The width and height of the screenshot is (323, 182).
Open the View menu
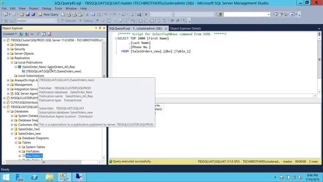tap(22, 9)
